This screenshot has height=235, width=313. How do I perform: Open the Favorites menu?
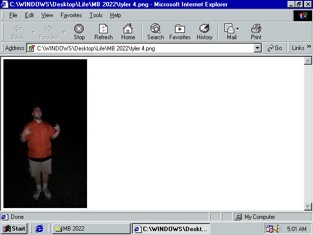point(71,15)
